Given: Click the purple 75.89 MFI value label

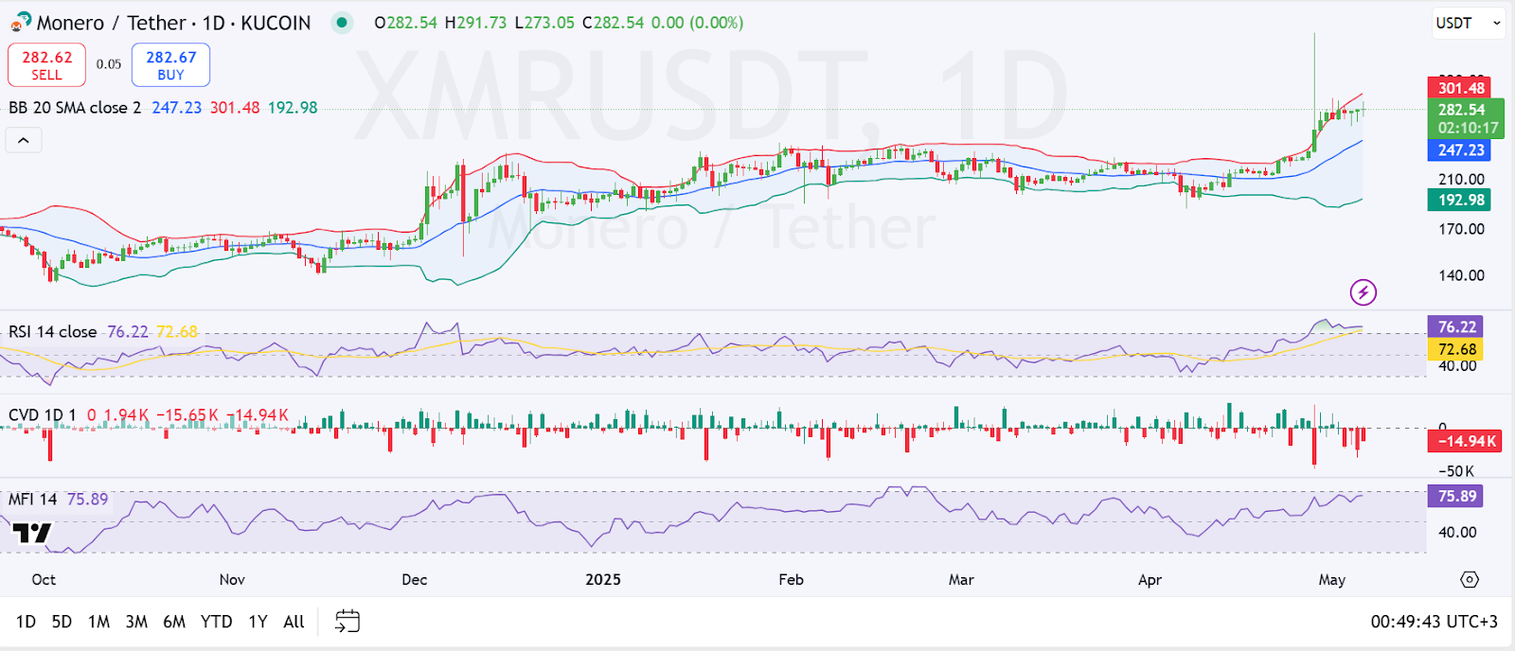Looking at the screenshot, I should click(x=1455, y=496).
